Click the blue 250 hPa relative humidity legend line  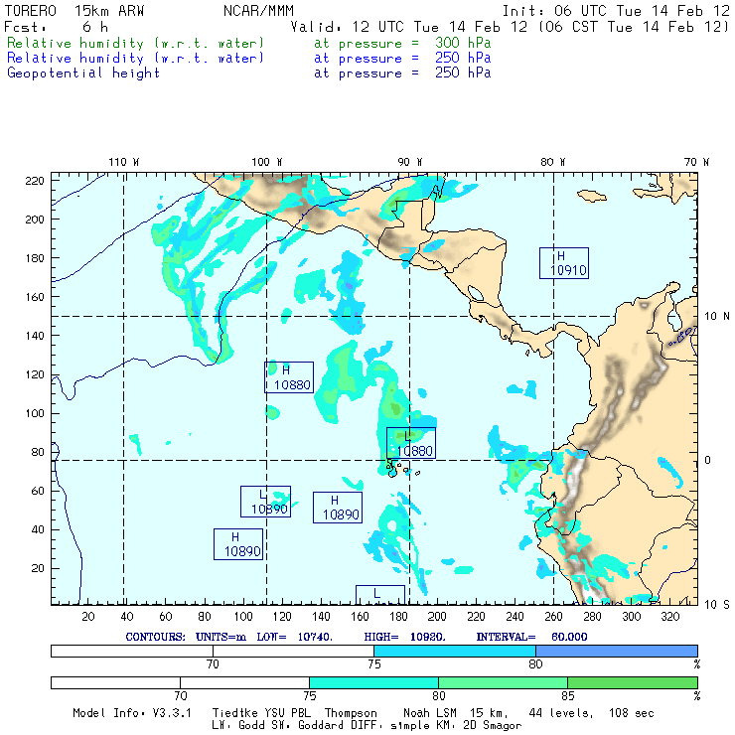248,59
